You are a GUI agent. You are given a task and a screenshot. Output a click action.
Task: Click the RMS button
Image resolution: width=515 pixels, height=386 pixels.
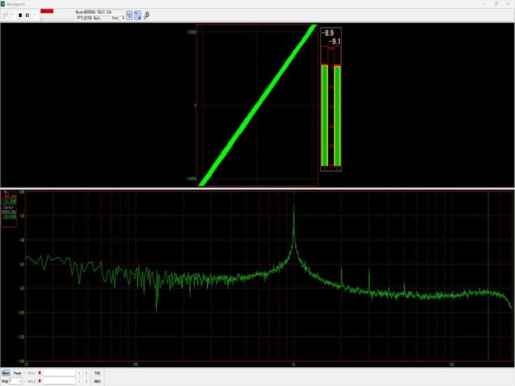click(x=97, y=381)
